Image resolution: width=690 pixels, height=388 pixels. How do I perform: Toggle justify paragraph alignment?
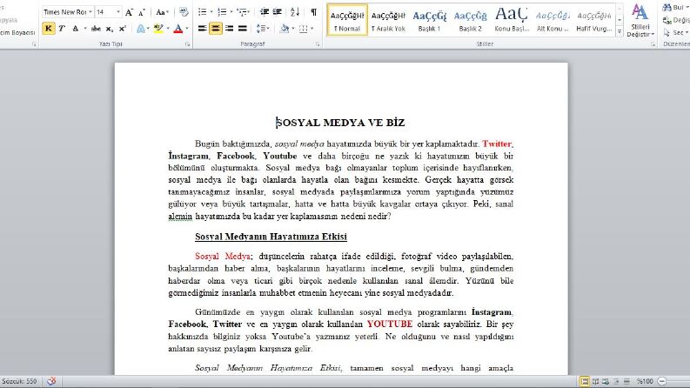243,29
